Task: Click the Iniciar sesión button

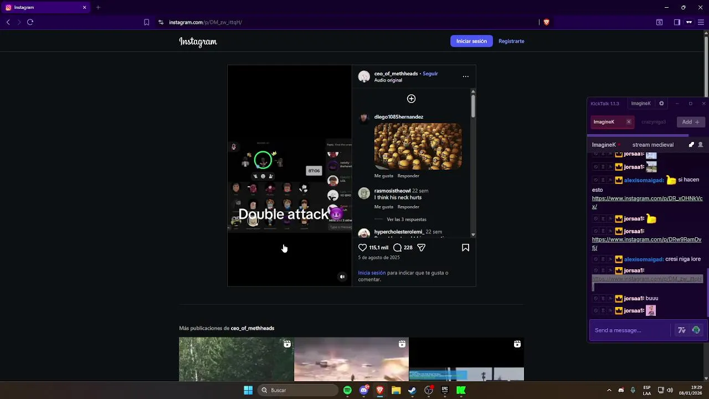Action: [x=471, y=41]
